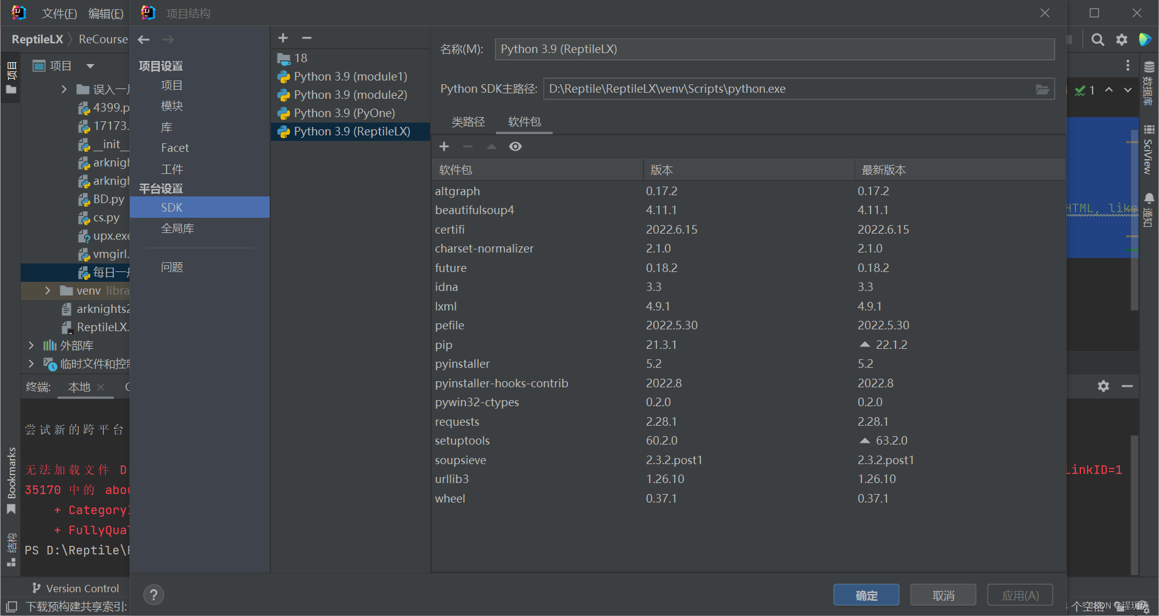Open 项目 under project settings
The image size is (1159, 616).
tap(171, 85)
